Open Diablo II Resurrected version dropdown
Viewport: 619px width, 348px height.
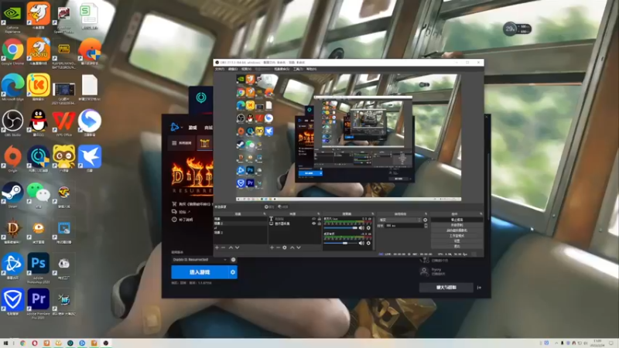point(200,260)
